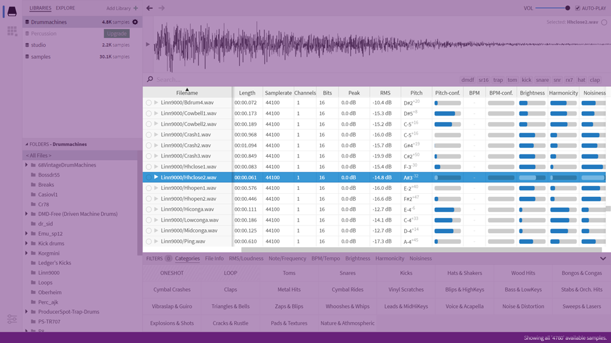Play Linn9000/Hiconga.wav row arrow
611x343 pixels.
(x=157, y=209)
